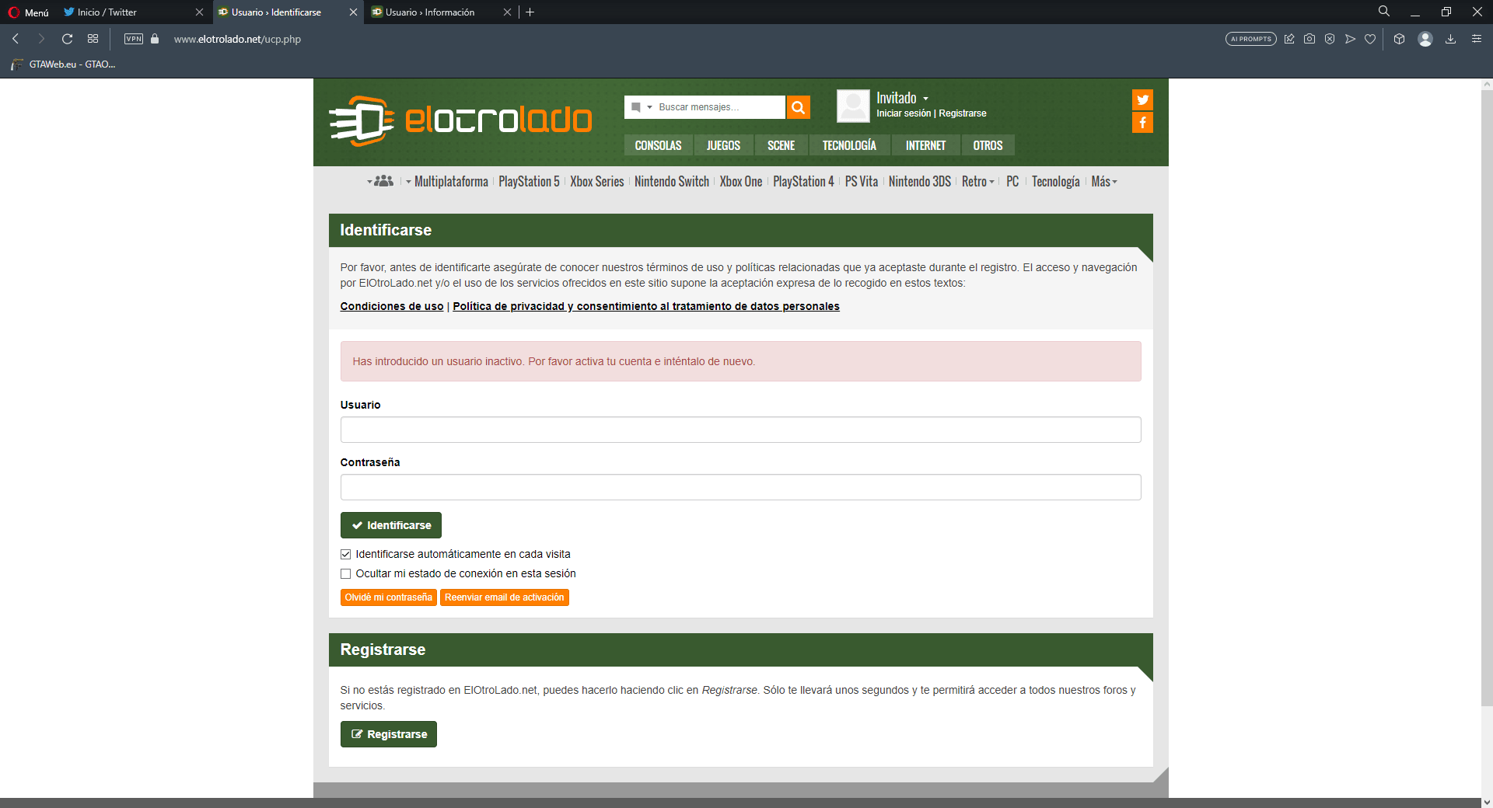This screenshot has width=1493, height=808.
Task: Open the Speed Dial start page
Action: (93, 39)
